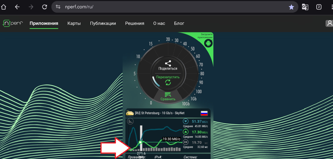This screenshot has width=333, height=159.
Task: Open the Публикации menu
Action: tap(103, 23)
